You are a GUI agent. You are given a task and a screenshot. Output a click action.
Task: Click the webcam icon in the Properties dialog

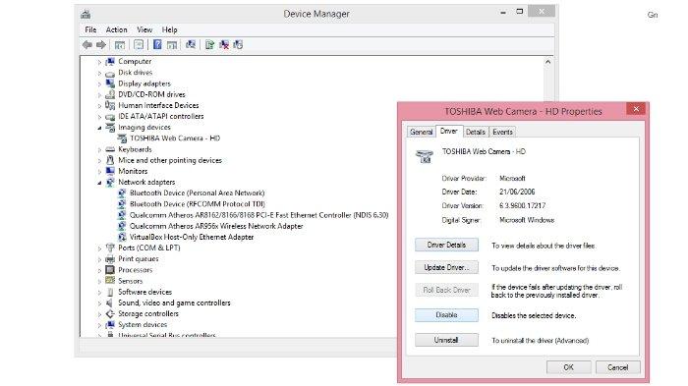tap(425, 156)
